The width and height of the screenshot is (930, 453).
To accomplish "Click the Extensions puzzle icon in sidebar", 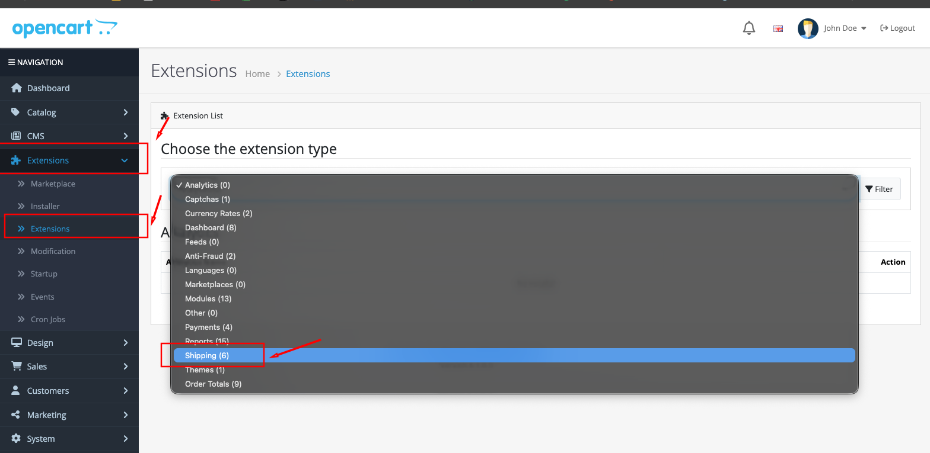I will coord(16,160).
